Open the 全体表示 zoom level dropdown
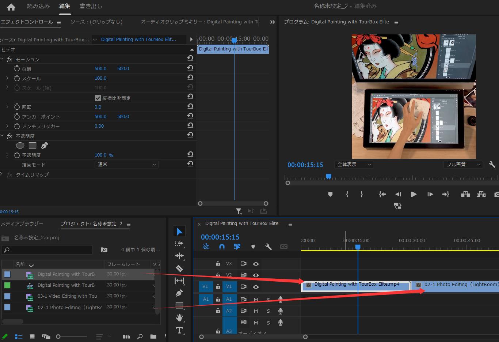499x342 pixels. tap(353, 165)
